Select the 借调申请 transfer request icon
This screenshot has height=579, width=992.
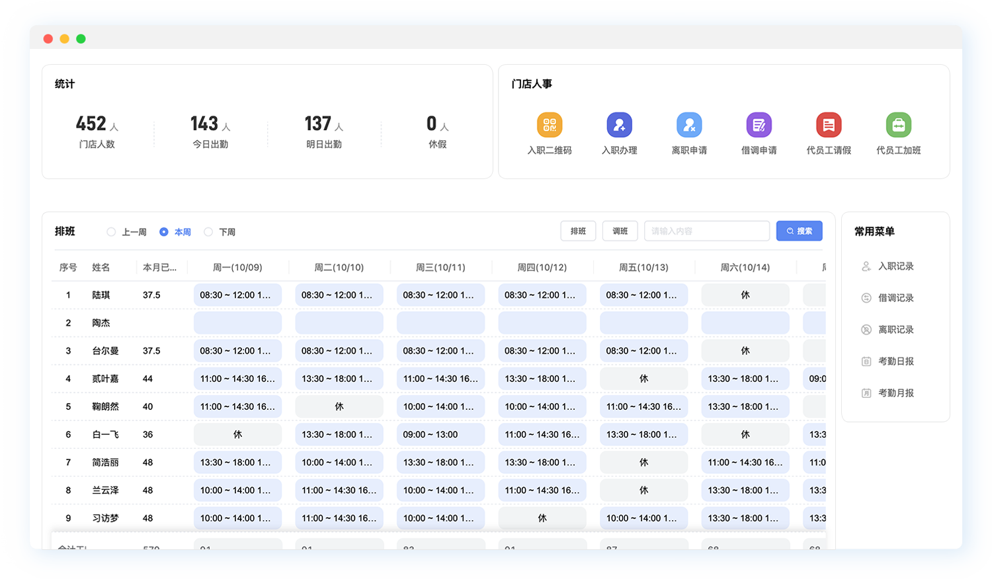tap(759, 125)
